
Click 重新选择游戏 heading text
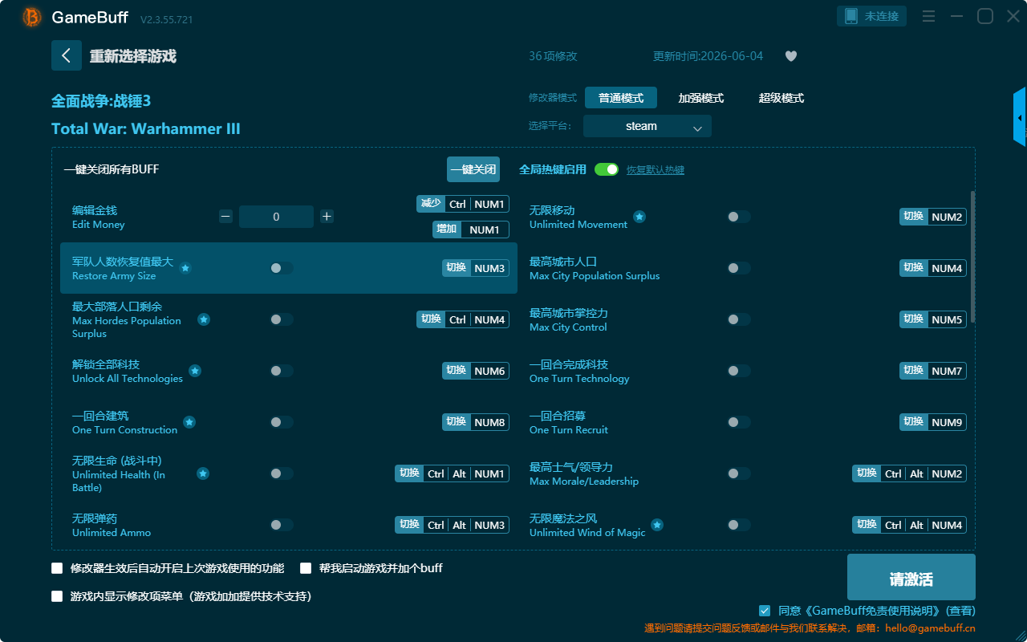[x=133, y=56]
